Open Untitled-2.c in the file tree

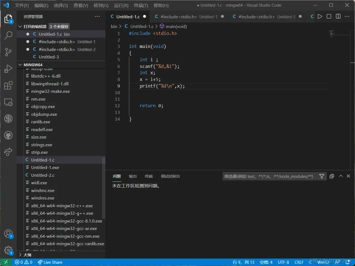pos(43,175)
